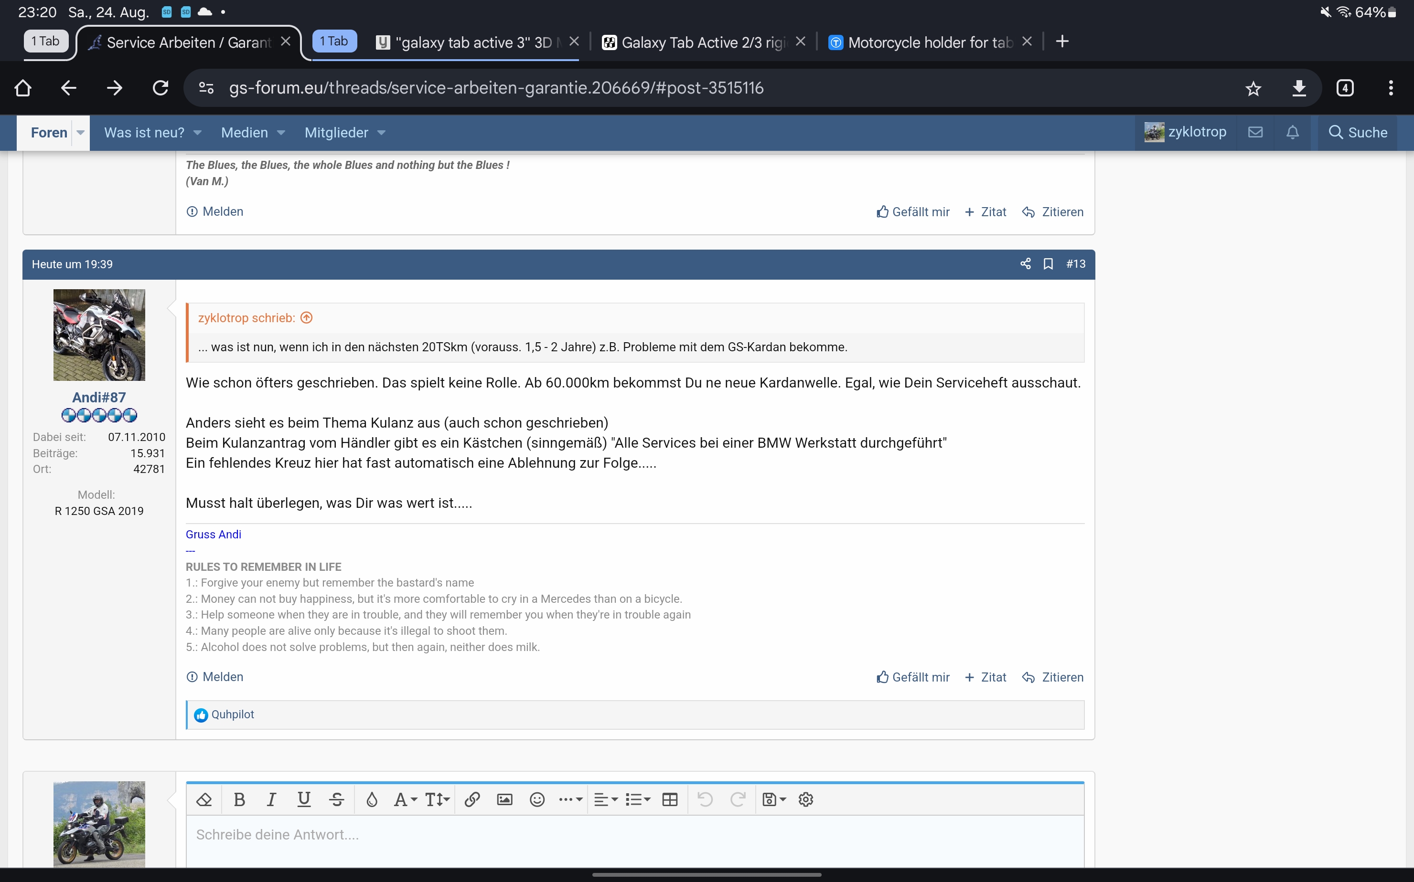This screenshot has width=1414, height=882.
Task: Open the notifications bell
Action: 1292,132
